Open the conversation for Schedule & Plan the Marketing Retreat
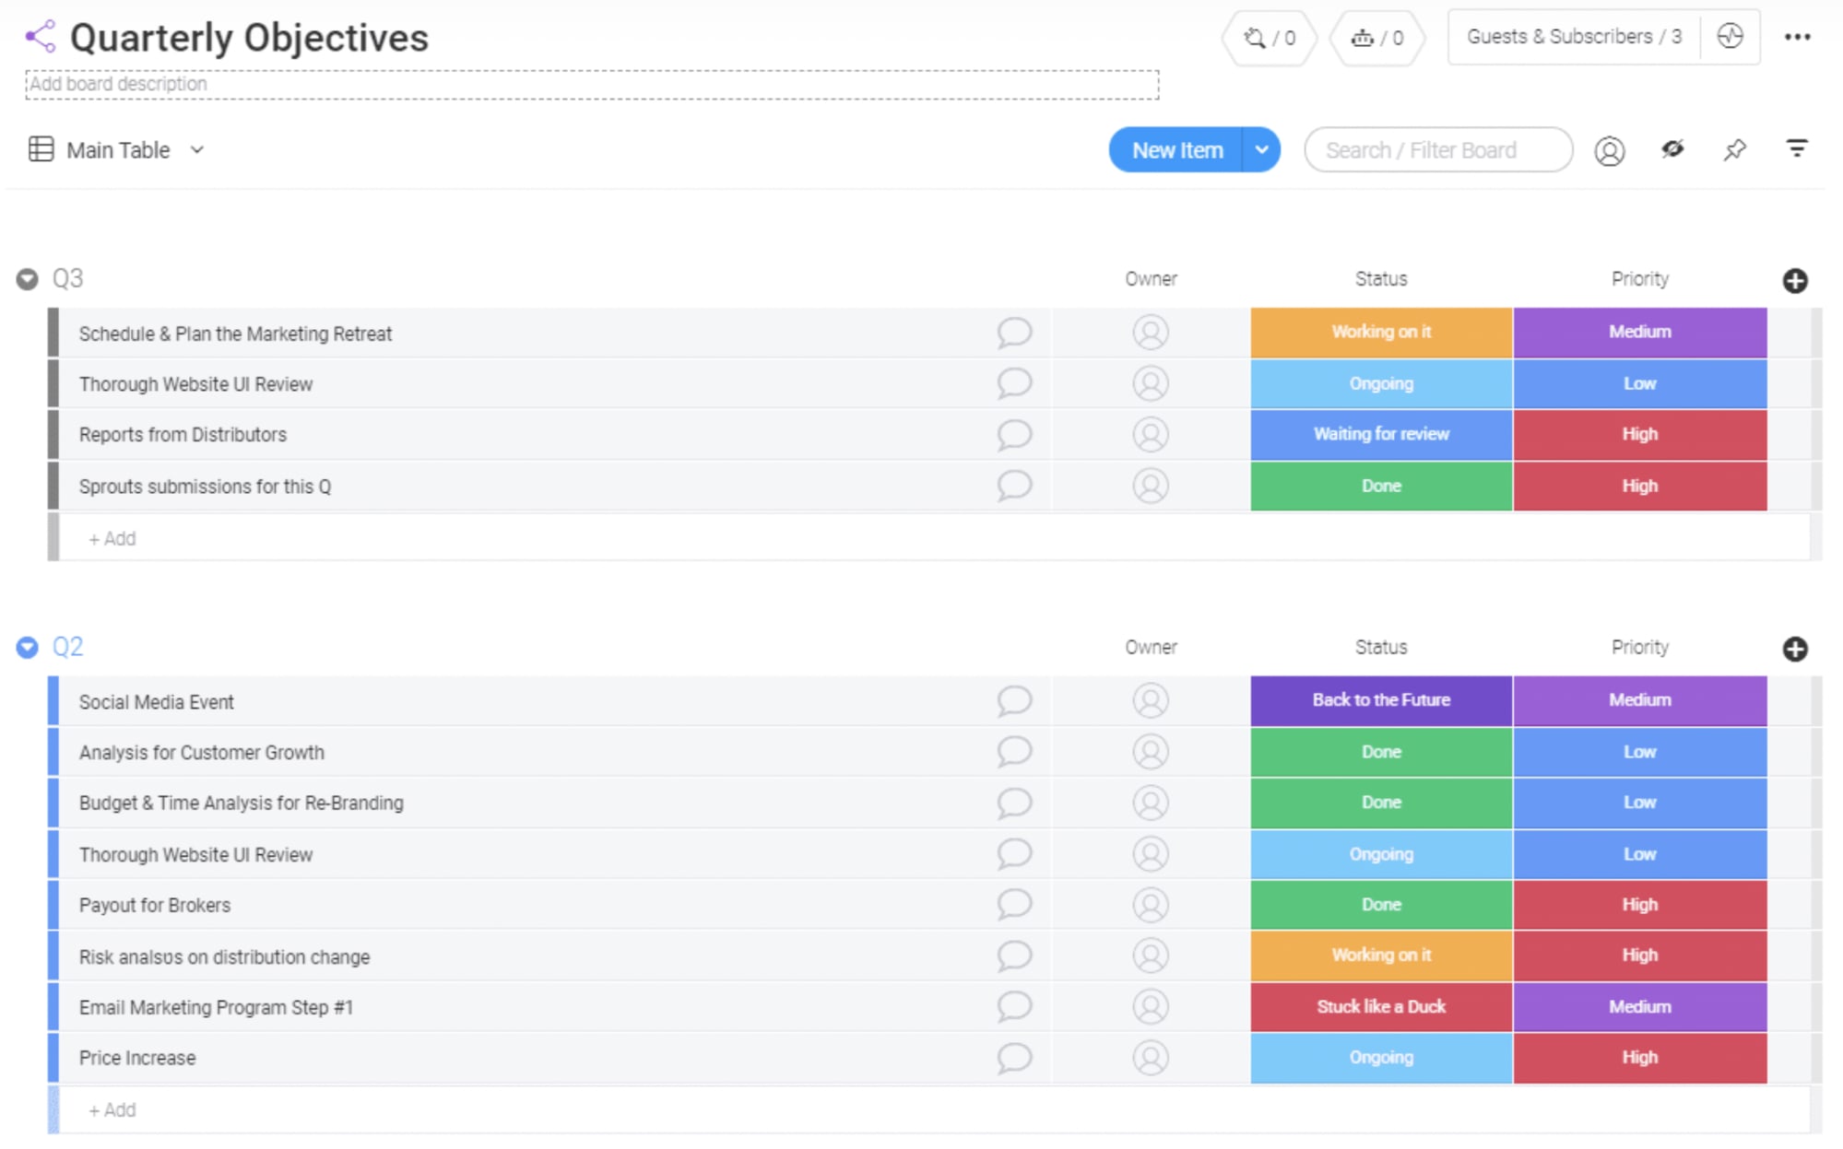Viewport: 1843px width, 1149px height. coord(1014,333)
